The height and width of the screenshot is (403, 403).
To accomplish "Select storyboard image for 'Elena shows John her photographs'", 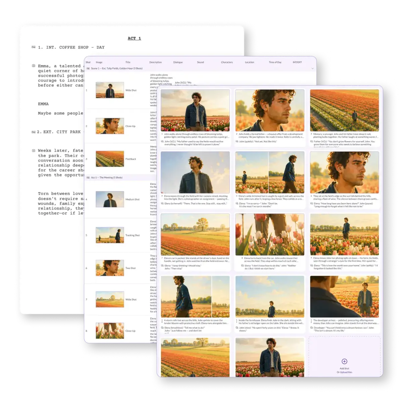I will 345,234.
